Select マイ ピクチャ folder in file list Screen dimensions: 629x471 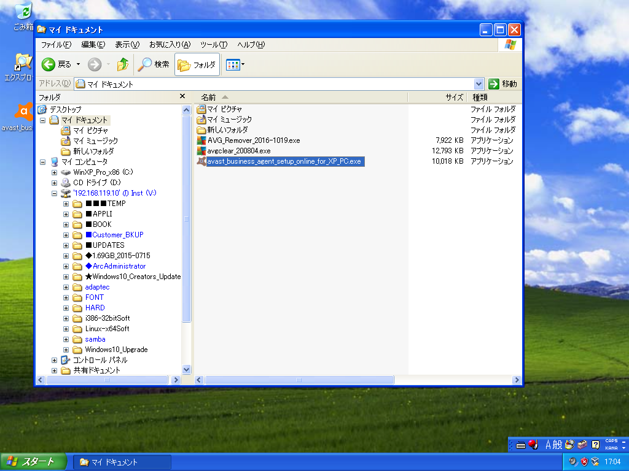point(219,109)
